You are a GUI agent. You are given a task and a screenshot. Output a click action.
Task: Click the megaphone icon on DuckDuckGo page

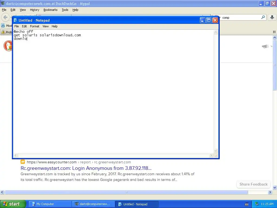point(265,46)
